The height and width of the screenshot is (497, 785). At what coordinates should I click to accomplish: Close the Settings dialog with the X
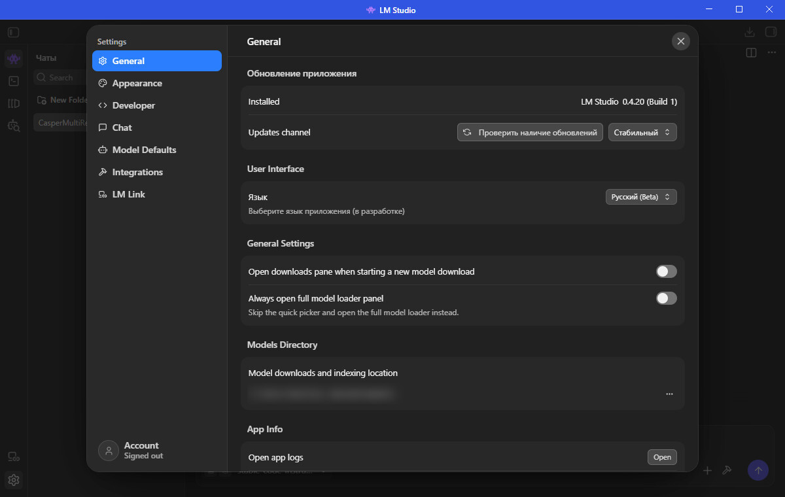[680, 41]
